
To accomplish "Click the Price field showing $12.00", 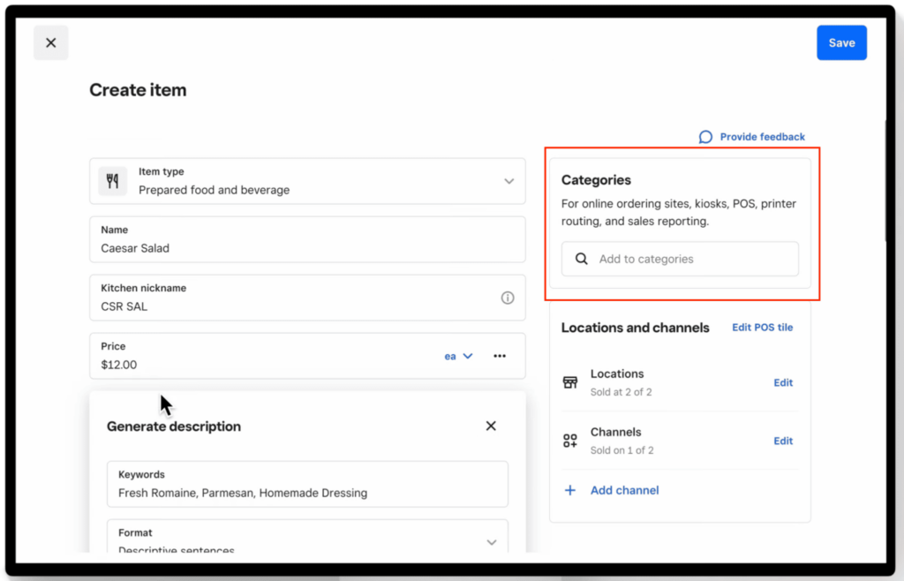I will 256,364.
